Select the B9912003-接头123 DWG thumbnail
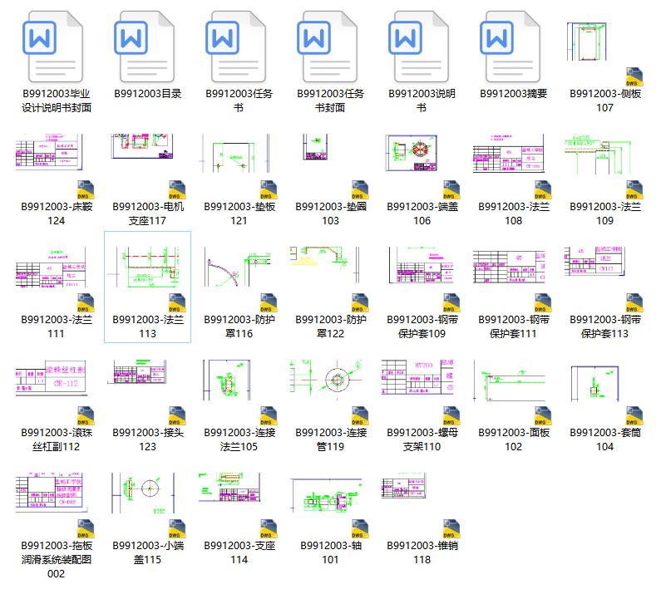Screen dimensions: 656x594 click(139, 371)
